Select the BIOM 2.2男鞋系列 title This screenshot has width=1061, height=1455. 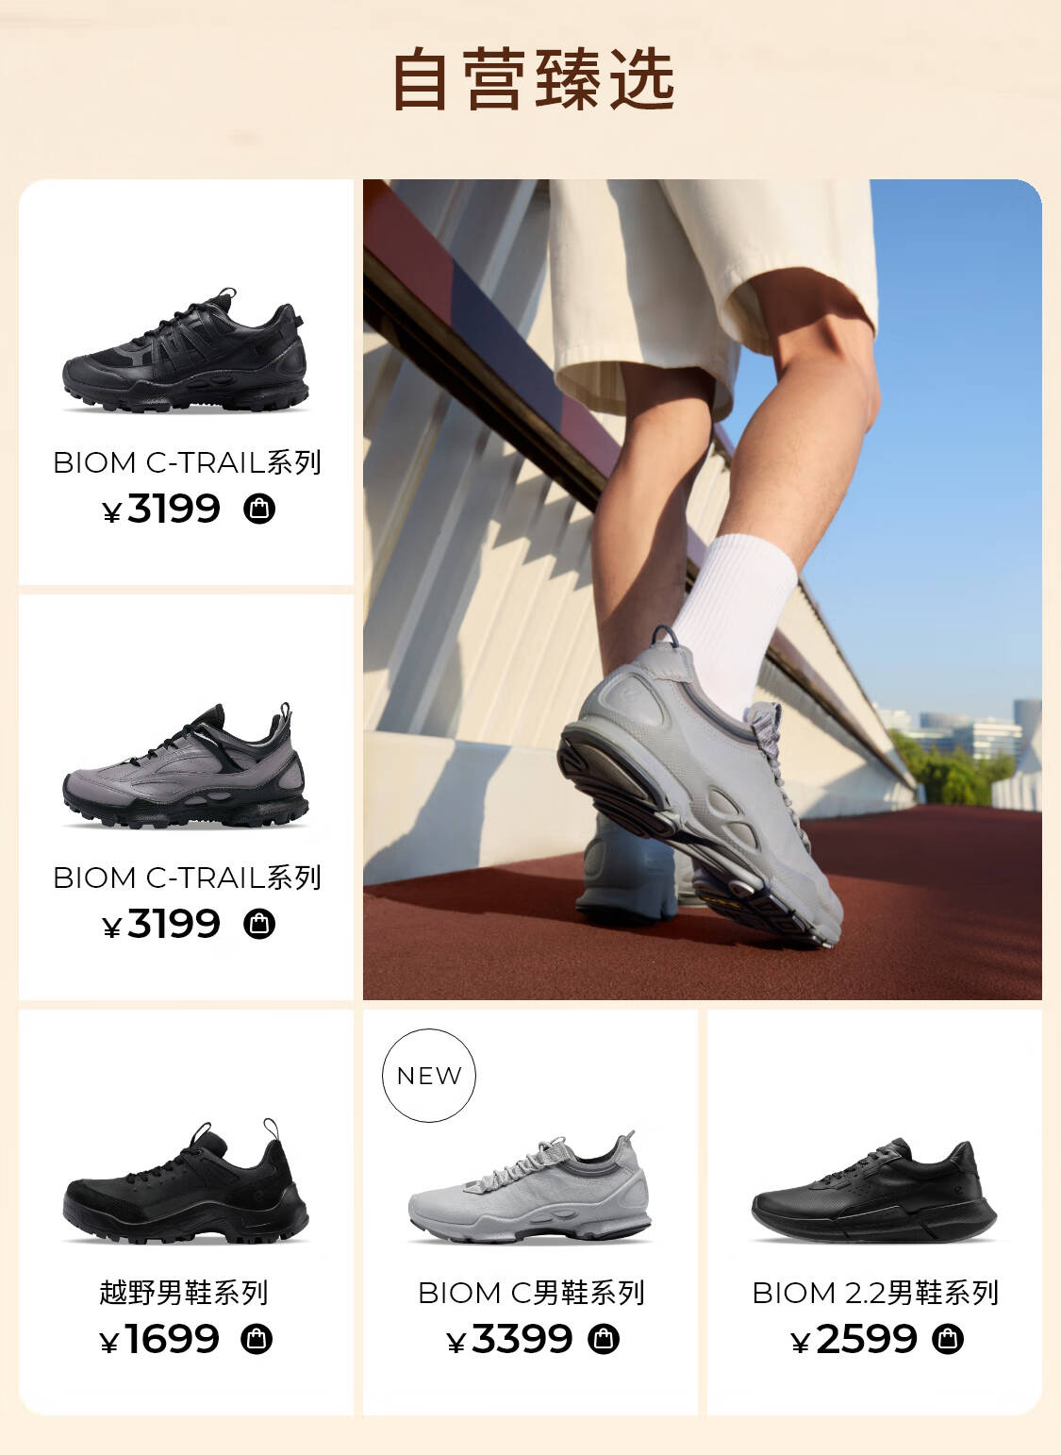click(x=875, y=1293)
